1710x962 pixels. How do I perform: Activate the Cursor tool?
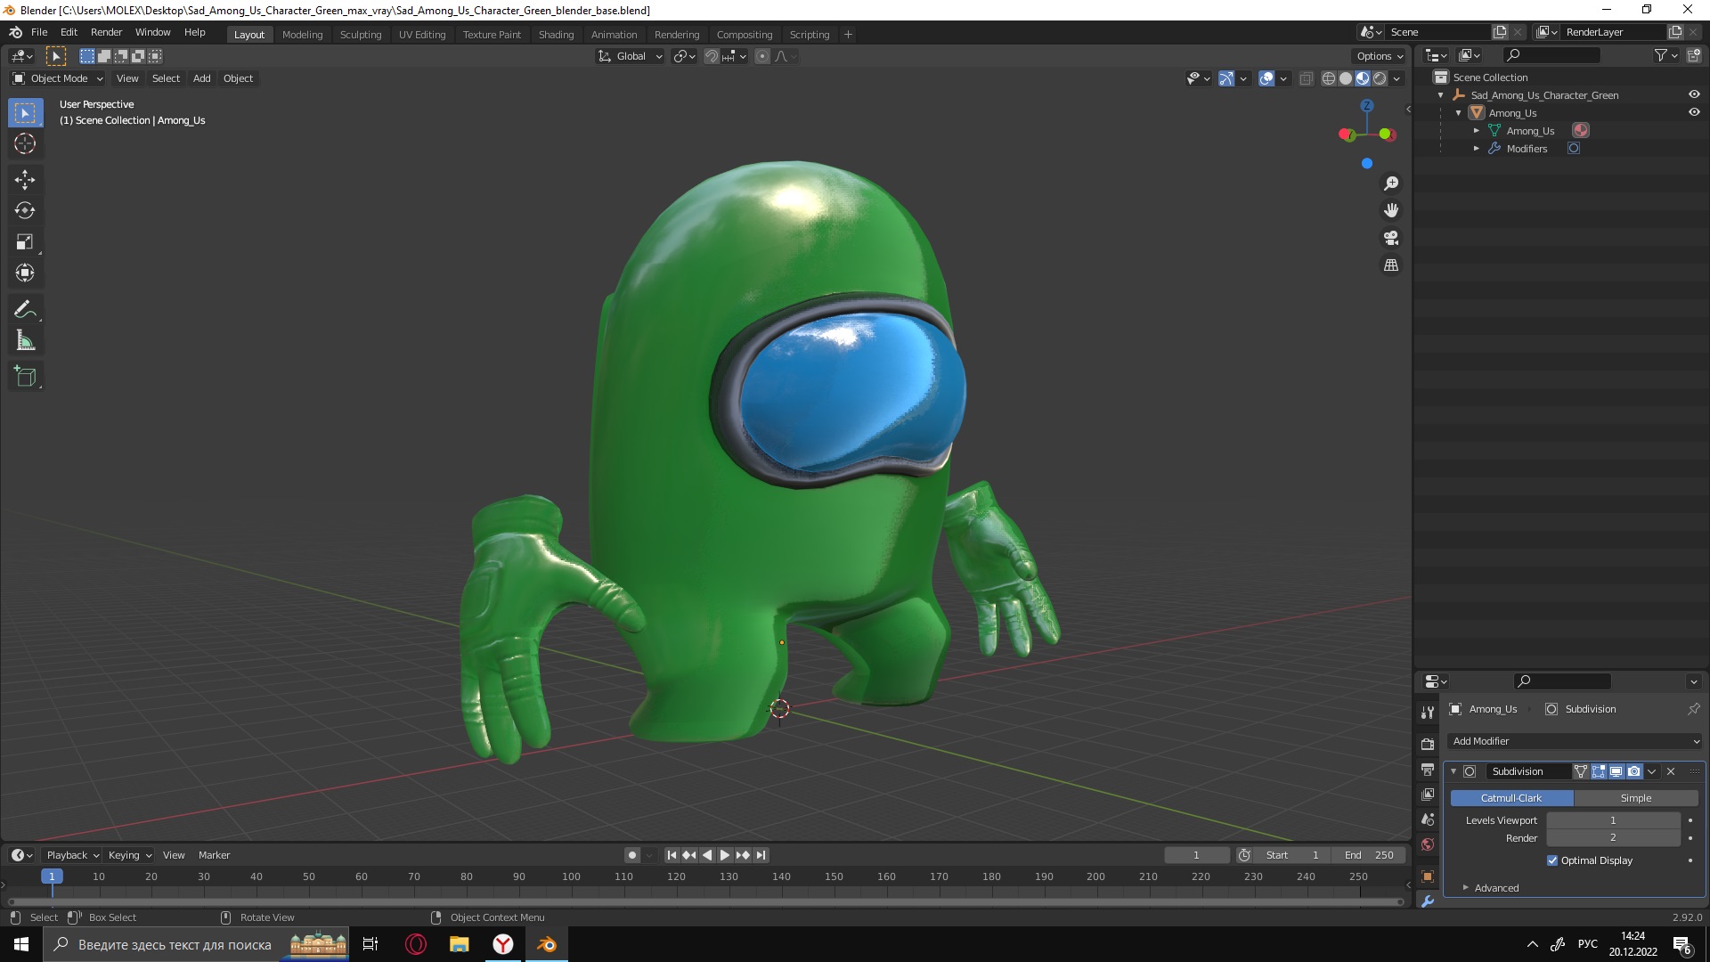click(25, 143)
